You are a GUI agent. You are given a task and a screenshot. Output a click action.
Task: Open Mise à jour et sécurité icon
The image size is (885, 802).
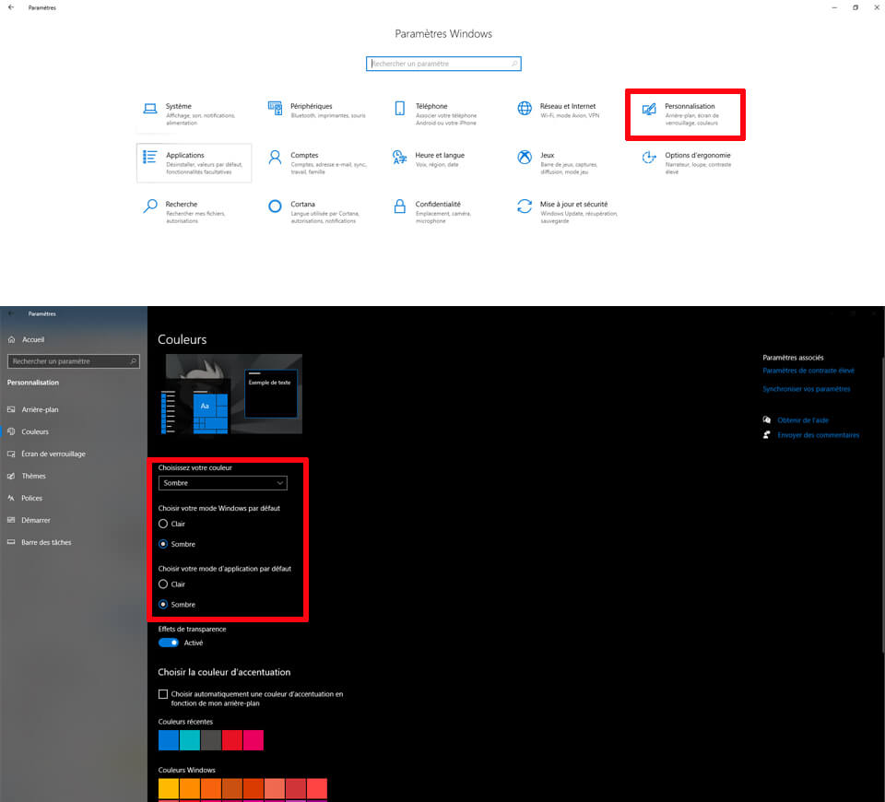(525, 206)
